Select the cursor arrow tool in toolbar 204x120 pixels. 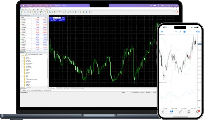tap(21, 14)
